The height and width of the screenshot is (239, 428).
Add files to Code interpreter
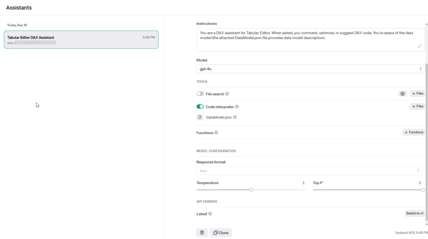tap(417, 106)
